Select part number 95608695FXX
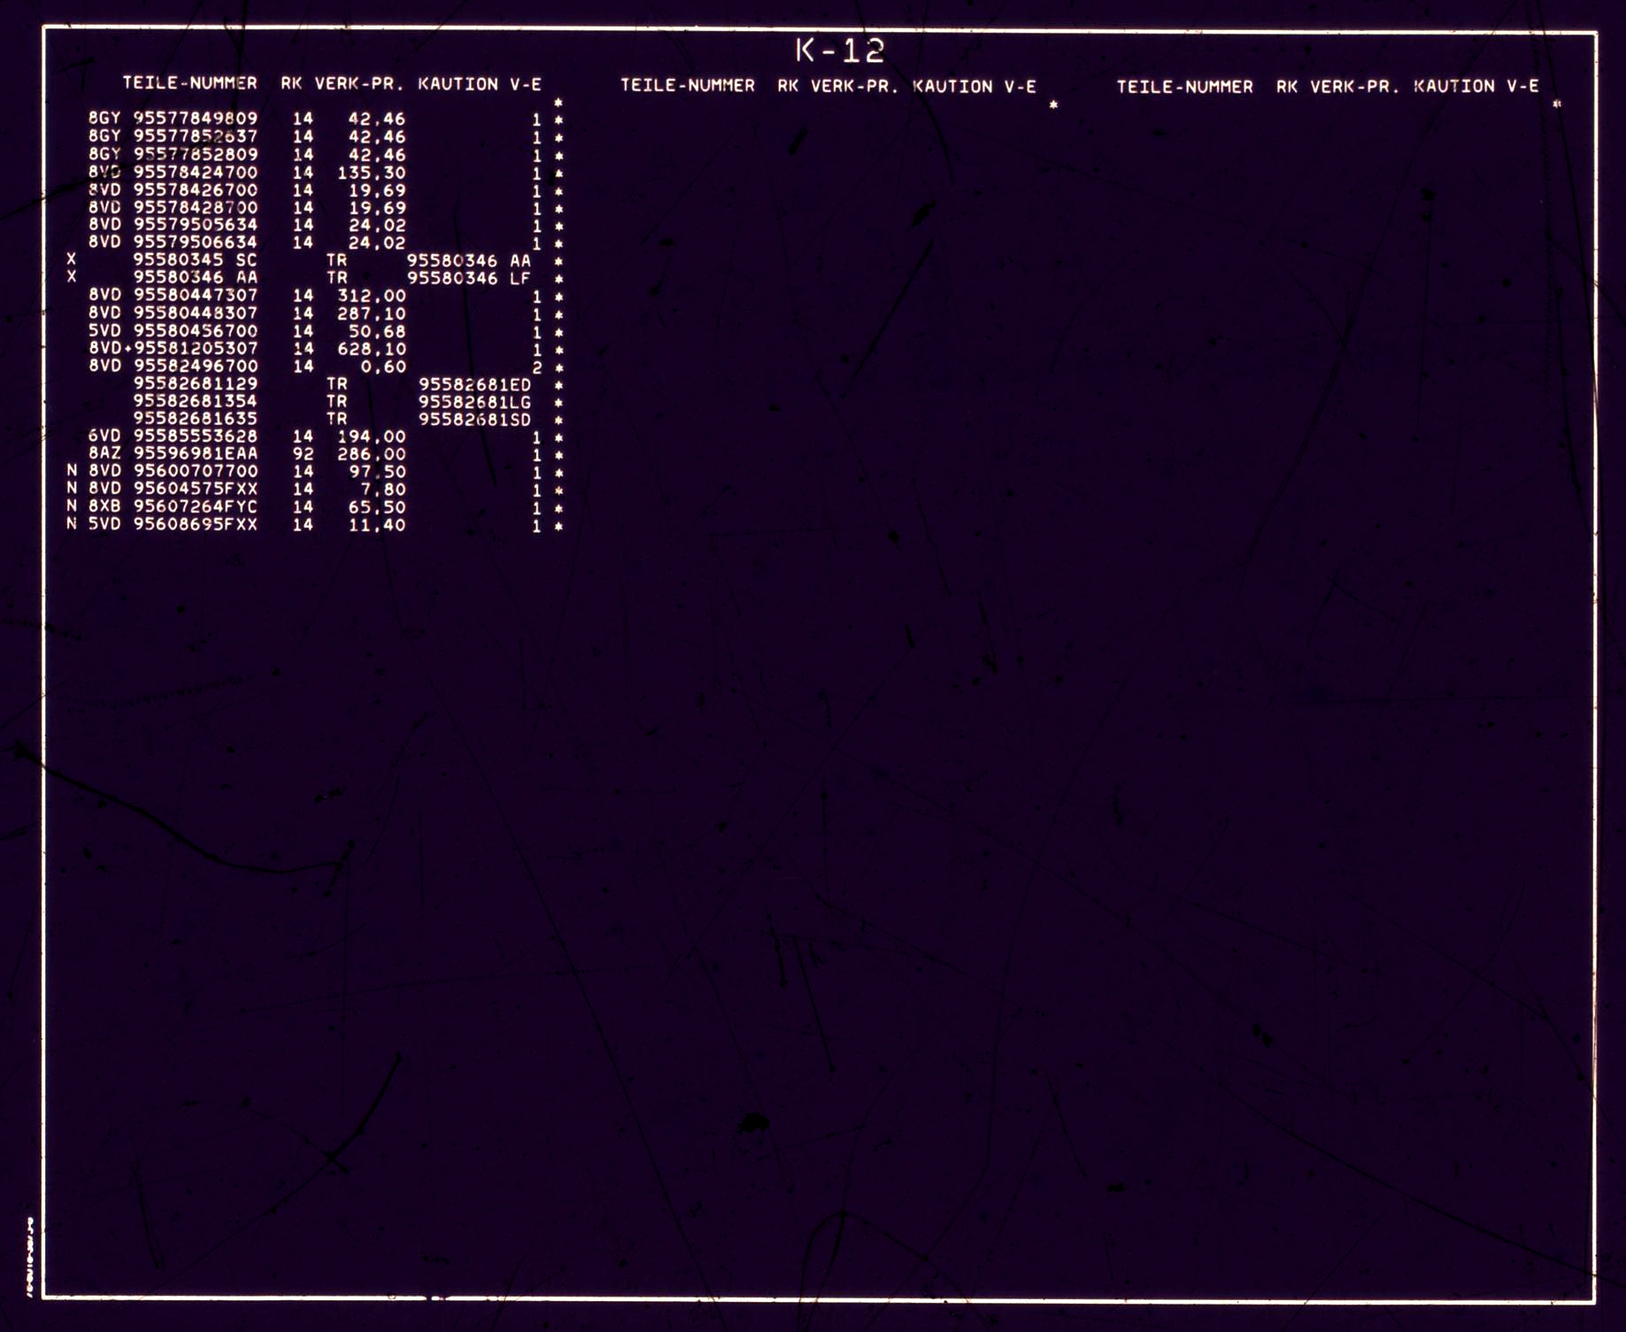The width and height of the screenshot is (1626, 1332). (196, 525)
